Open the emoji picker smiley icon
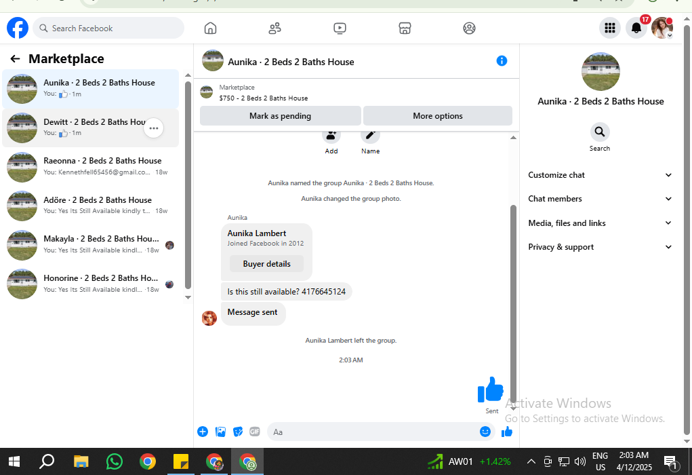 tap(485, 432)
